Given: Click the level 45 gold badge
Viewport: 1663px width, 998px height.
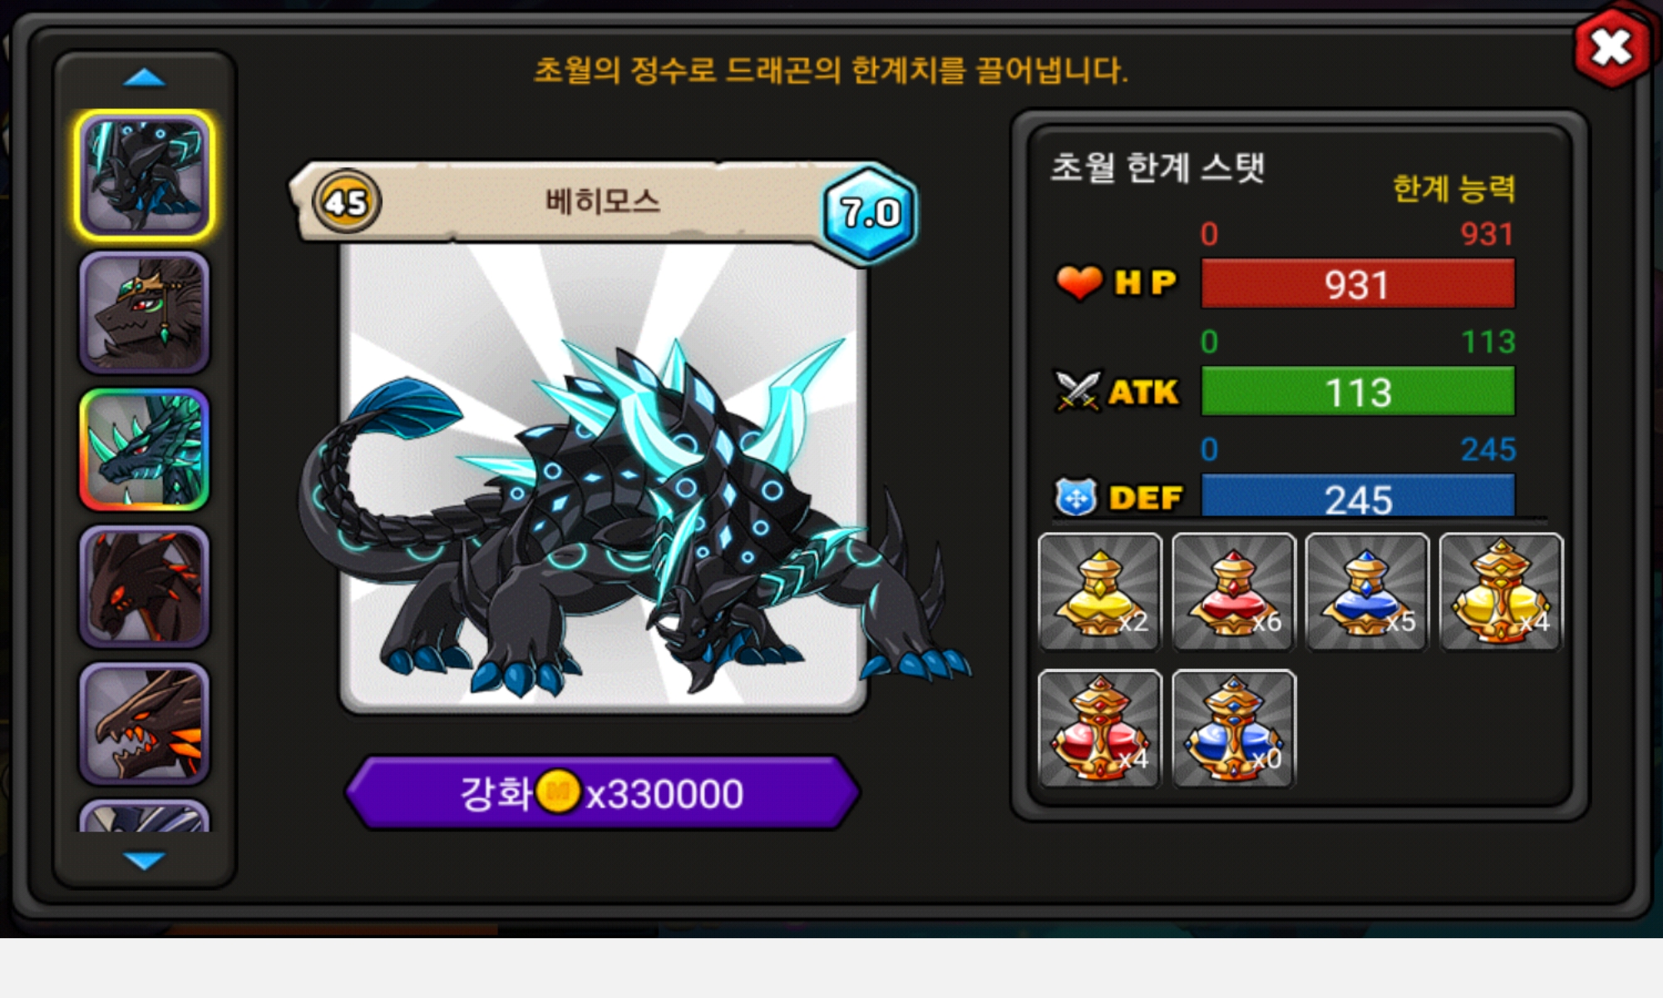Looking at the screenshot, I should tap(347, 201).
